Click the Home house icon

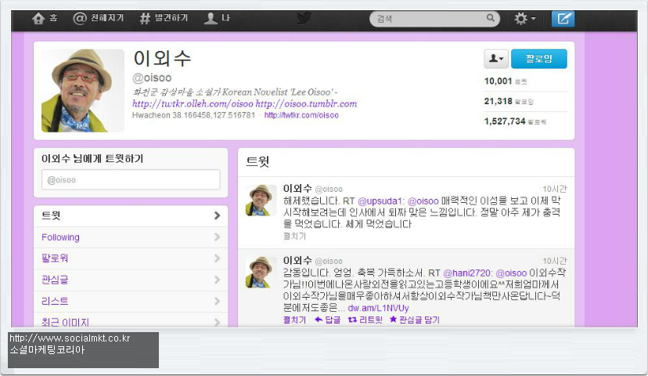pos(38,19)
